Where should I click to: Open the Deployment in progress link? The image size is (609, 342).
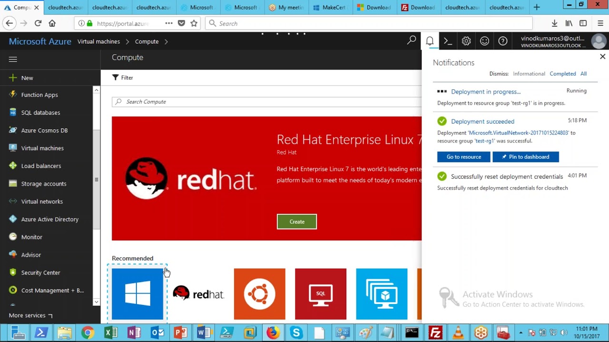tap(486, 92)
